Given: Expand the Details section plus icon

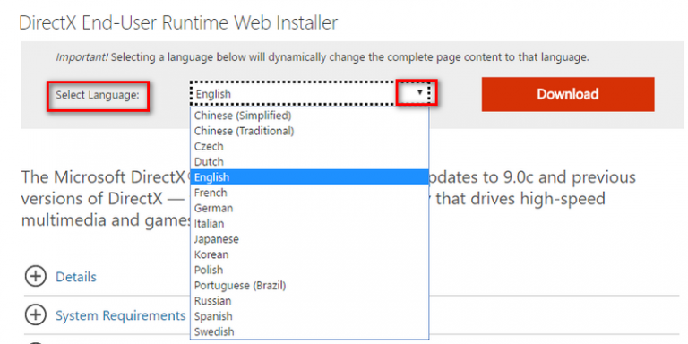Looking at the screenshot, I should [36, 277].
